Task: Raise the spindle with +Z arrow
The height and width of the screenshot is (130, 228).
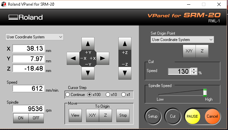Action: point(125,44)
